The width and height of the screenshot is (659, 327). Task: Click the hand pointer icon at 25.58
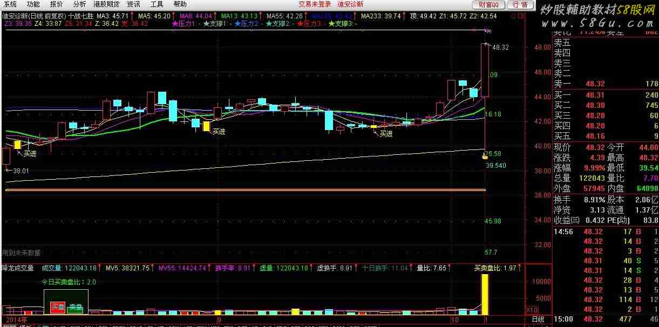click(485, 155)
